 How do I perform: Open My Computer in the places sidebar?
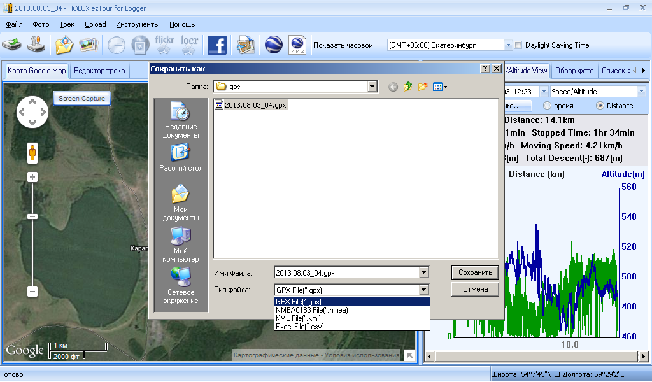pos(180,245)
